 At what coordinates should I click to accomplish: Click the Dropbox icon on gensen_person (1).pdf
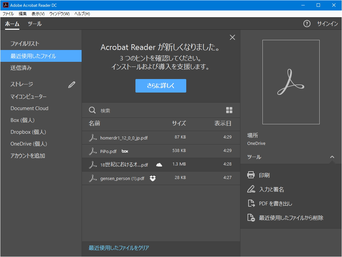(152, 178)
